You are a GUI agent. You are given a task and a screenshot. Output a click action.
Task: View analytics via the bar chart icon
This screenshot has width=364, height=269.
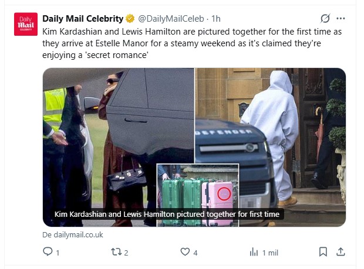tap(254, 252)
